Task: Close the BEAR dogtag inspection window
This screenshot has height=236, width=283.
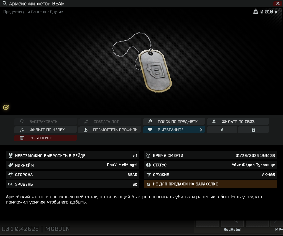Action: tap(278, 3)
